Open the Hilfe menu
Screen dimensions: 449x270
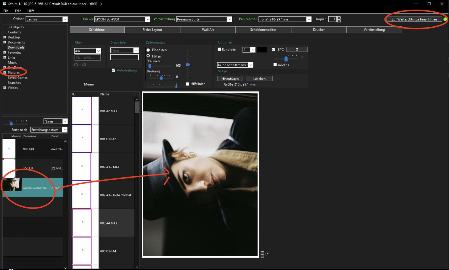point(31,11)
